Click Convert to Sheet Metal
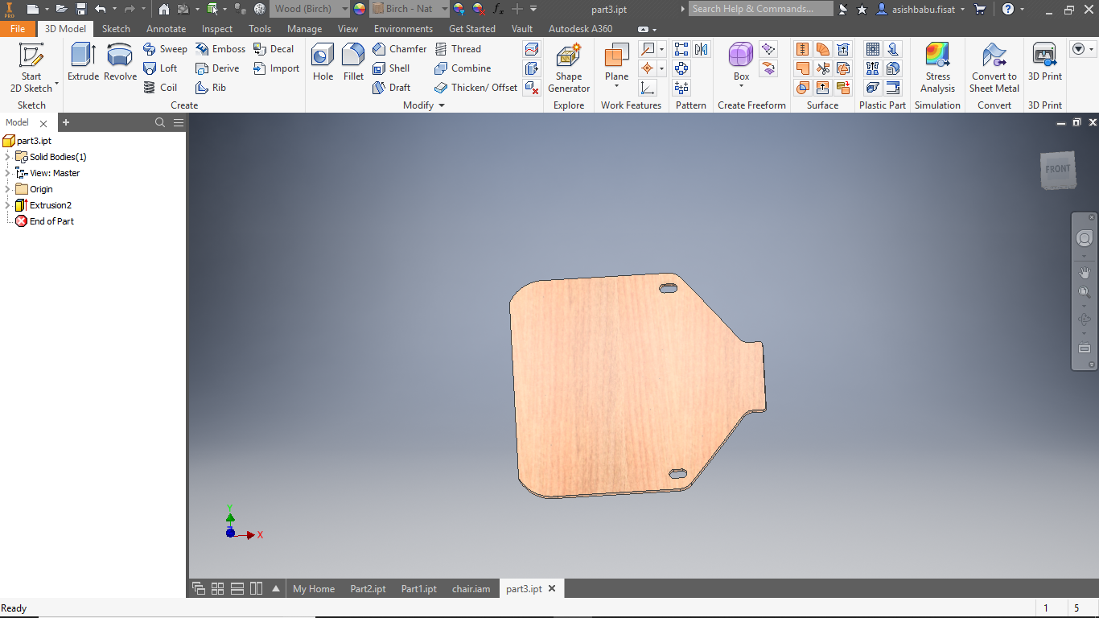Viewport: 1099px width, 618px height. click(994, 68)
